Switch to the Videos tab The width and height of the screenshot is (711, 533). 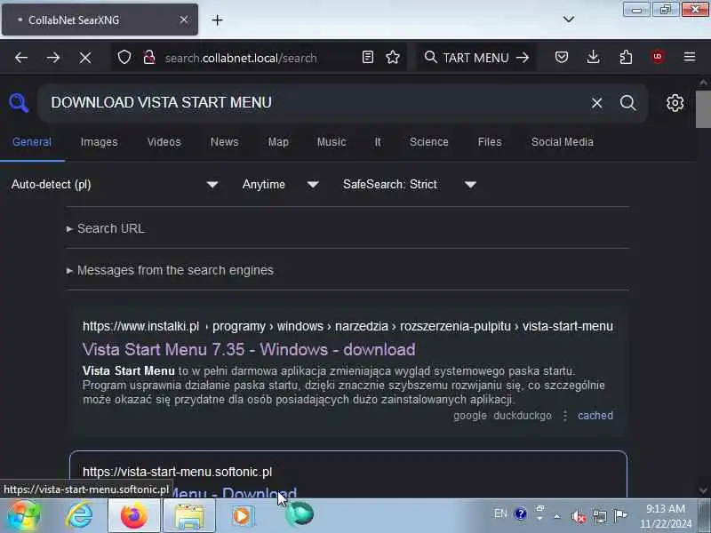tap(164, 142)
